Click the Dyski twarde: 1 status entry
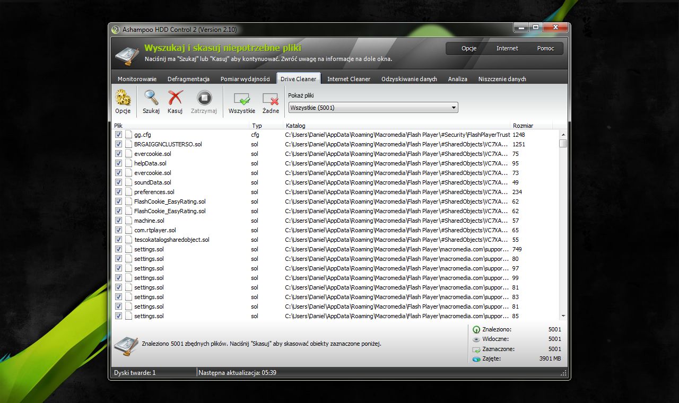Viewport: 679px width, 403px height. tap(135, 373)
